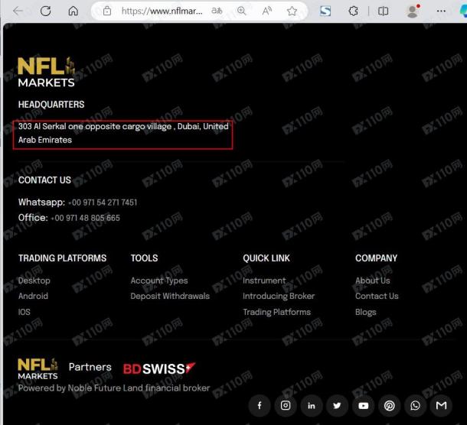Open the Account Types link
The image size is (467, 425).
[159, 281]
